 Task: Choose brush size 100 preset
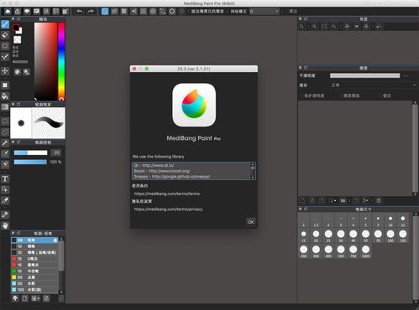click(x=390, y=235)
